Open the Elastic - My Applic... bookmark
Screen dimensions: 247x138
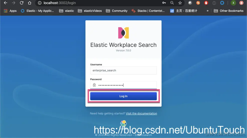coord(37,11)
